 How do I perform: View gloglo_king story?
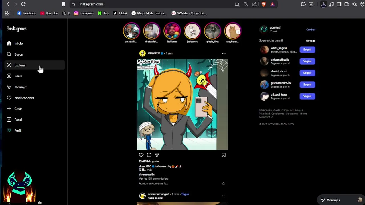212,31
